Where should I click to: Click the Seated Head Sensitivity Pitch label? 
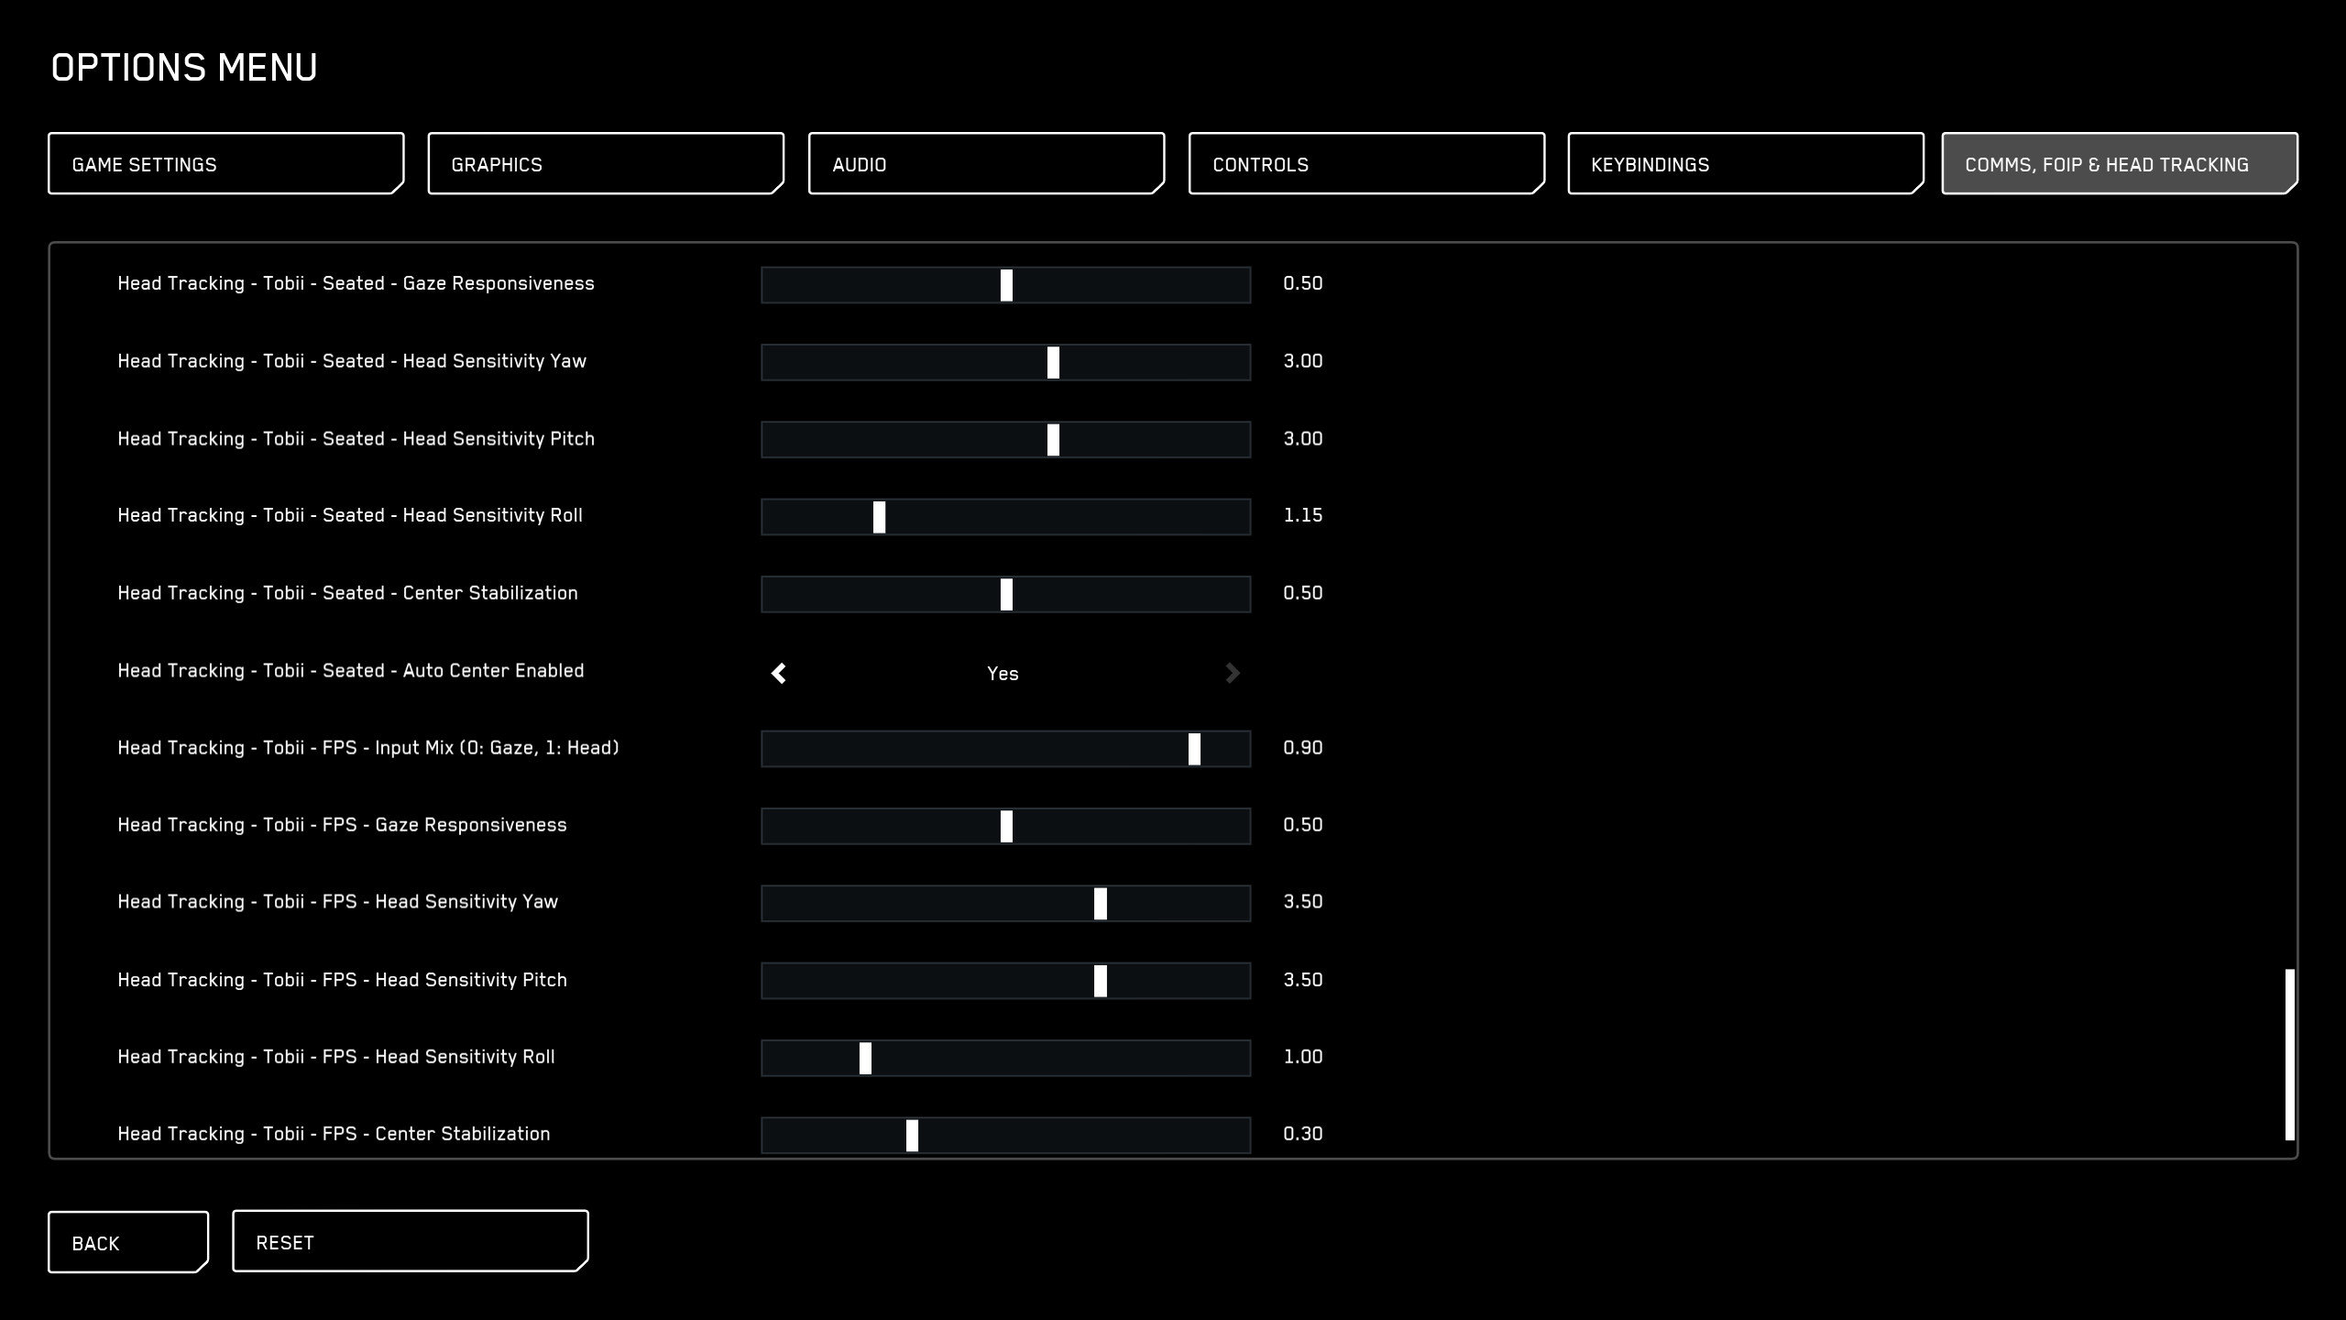coord(356,439)
